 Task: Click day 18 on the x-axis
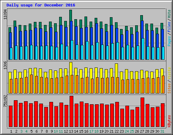pyautogui.click(x=96, y=131)
